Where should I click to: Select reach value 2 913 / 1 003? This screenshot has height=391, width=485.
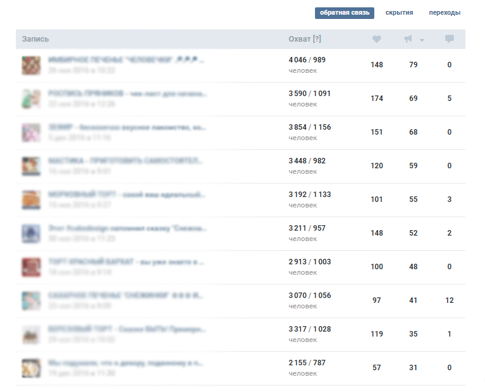tap(309, 262)
